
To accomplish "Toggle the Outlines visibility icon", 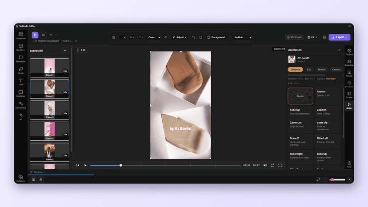I will pos(20,178).
